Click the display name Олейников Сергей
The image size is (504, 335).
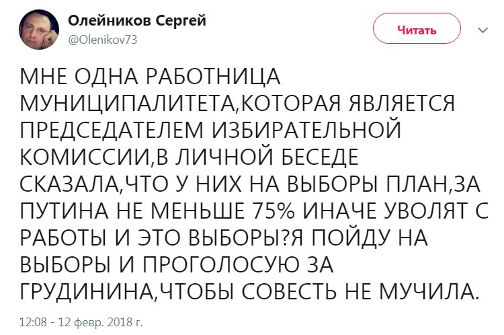click(137, 21)
